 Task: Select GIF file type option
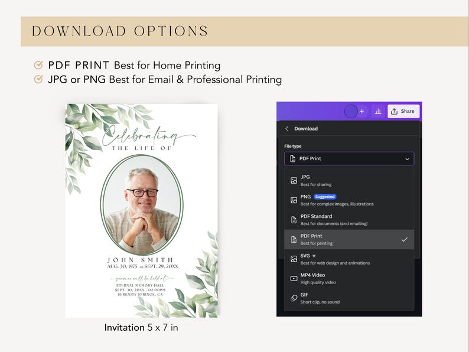[349, 298]
